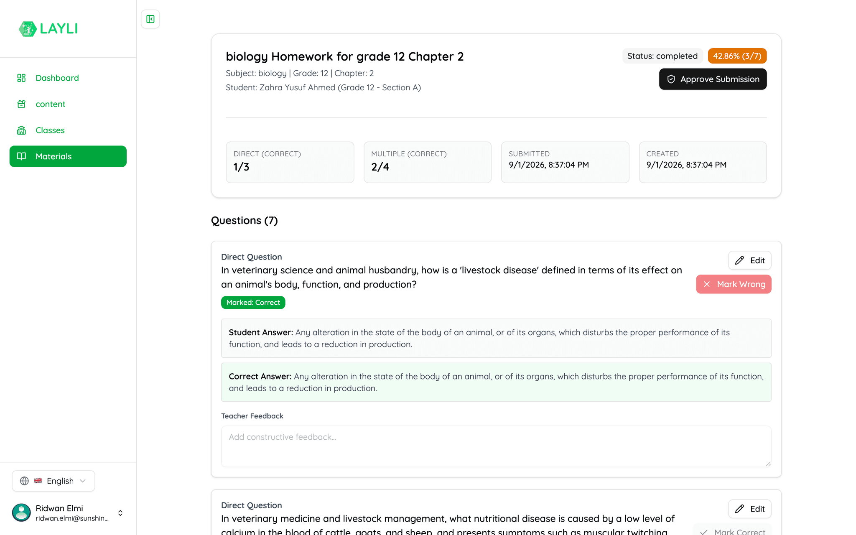Image resolution: width=856 pixels, height=535 pixels.
Task: Go to the content section
Action: [x=68, y=104]
